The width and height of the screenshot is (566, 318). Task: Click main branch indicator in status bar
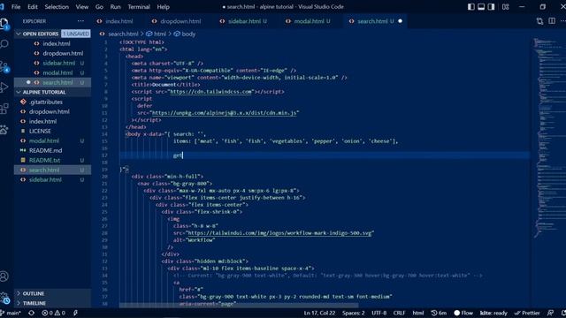click(11, 313)
